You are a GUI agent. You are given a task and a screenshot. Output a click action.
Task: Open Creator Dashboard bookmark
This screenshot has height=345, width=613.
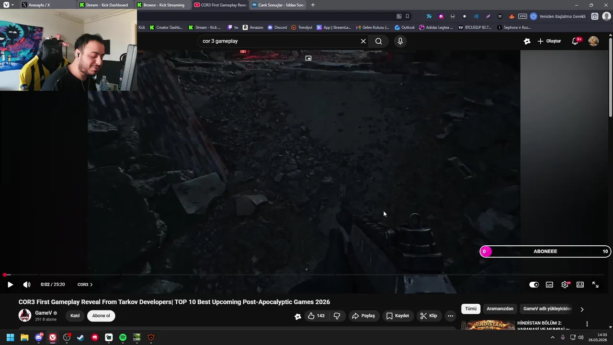[x=166, y=27]
